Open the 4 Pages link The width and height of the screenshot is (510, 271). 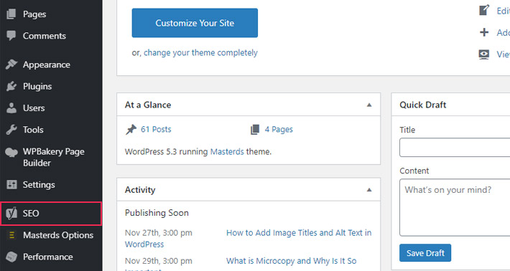279,129
